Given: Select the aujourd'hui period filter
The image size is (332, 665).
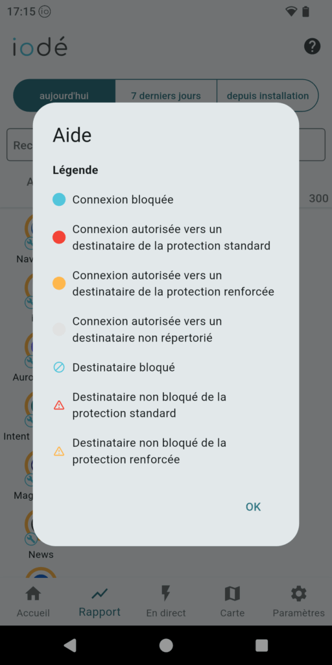Looking at the screenshot, I should tap(64, 96).
